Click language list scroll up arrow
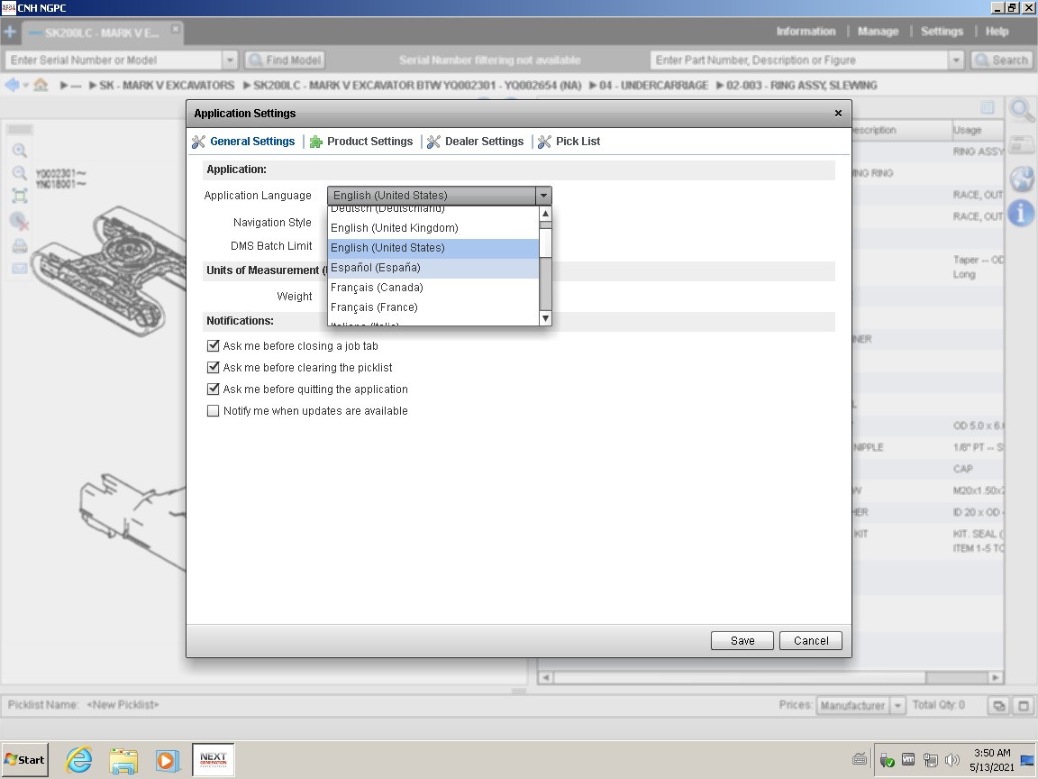 [x=545, y=214]
